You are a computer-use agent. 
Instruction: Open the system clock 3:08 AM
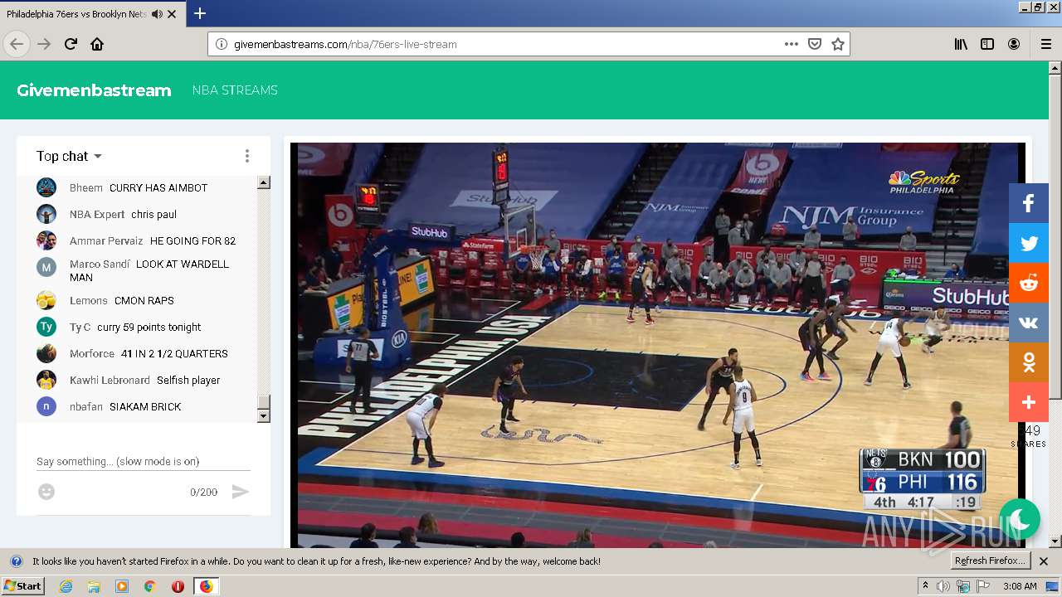(1020, 586)
